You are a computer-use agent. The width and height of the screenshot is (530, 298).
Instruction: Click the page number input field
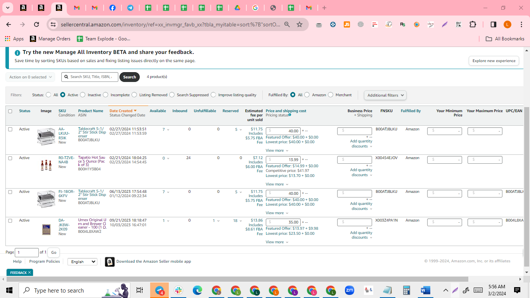coord(27,252)
